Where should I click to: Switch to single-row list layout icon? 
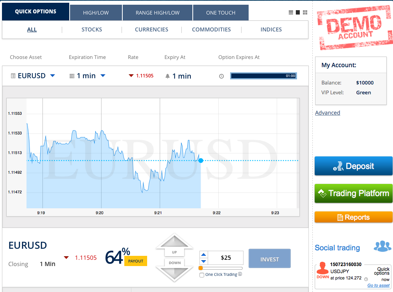(x=291, y=12)
